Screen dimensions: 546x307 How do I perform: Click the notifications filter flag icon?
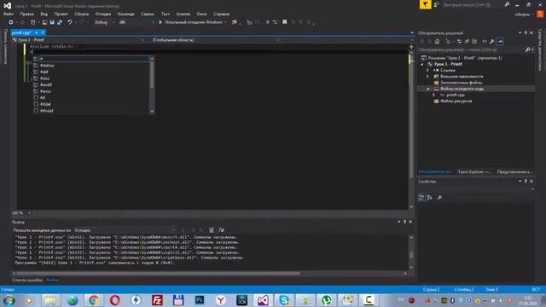425,4
